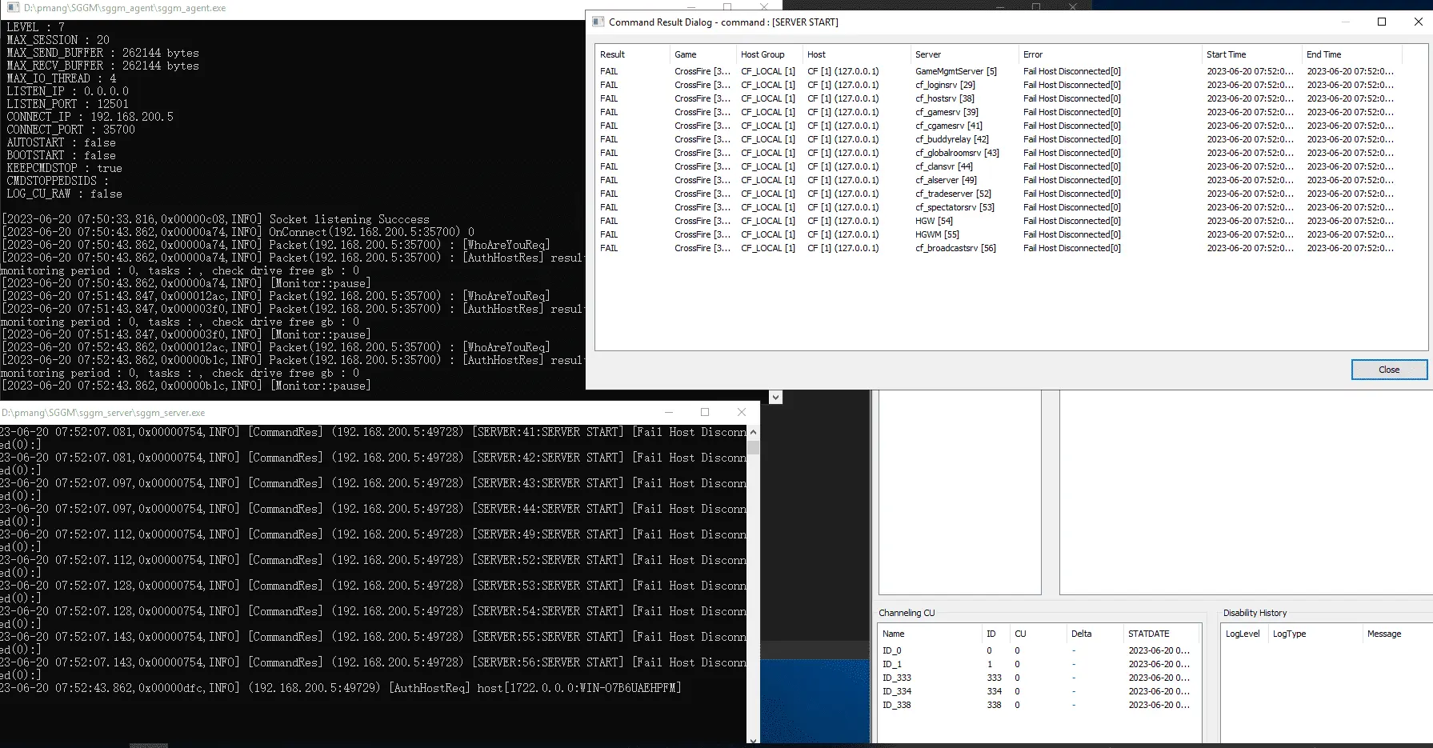This screenshot has height=748, width=1433.
Task: Select the cf_globalroomsrv [43] row
Action: 997,153
